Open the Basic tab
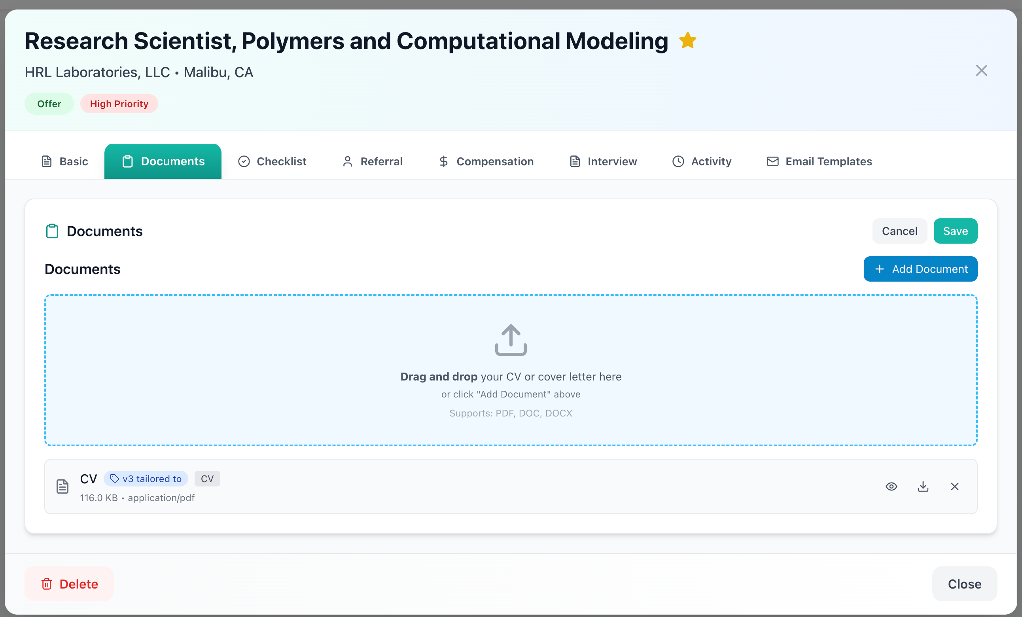1022x617 pixels. [65, 161]
